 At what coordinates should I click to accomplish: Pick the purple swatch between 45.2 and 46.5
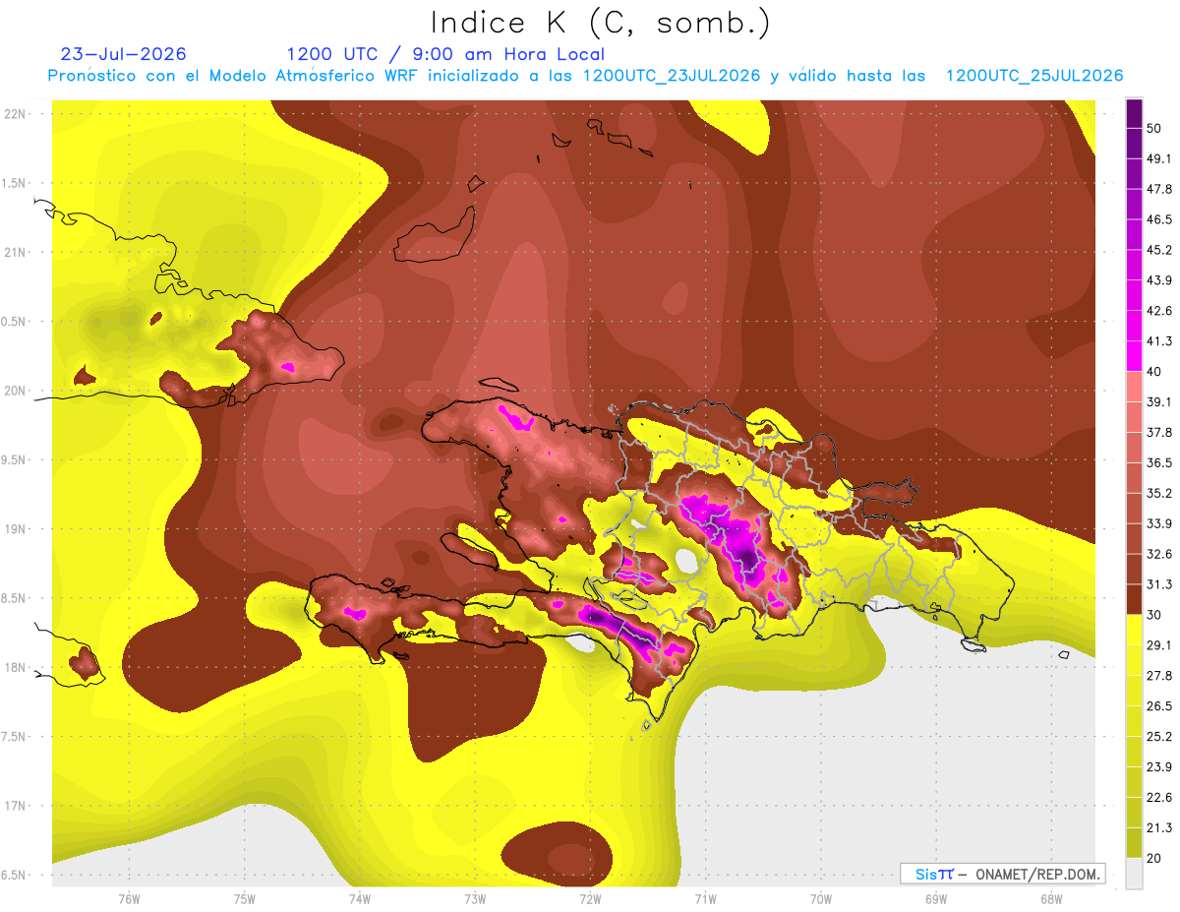click(1134, 234)
